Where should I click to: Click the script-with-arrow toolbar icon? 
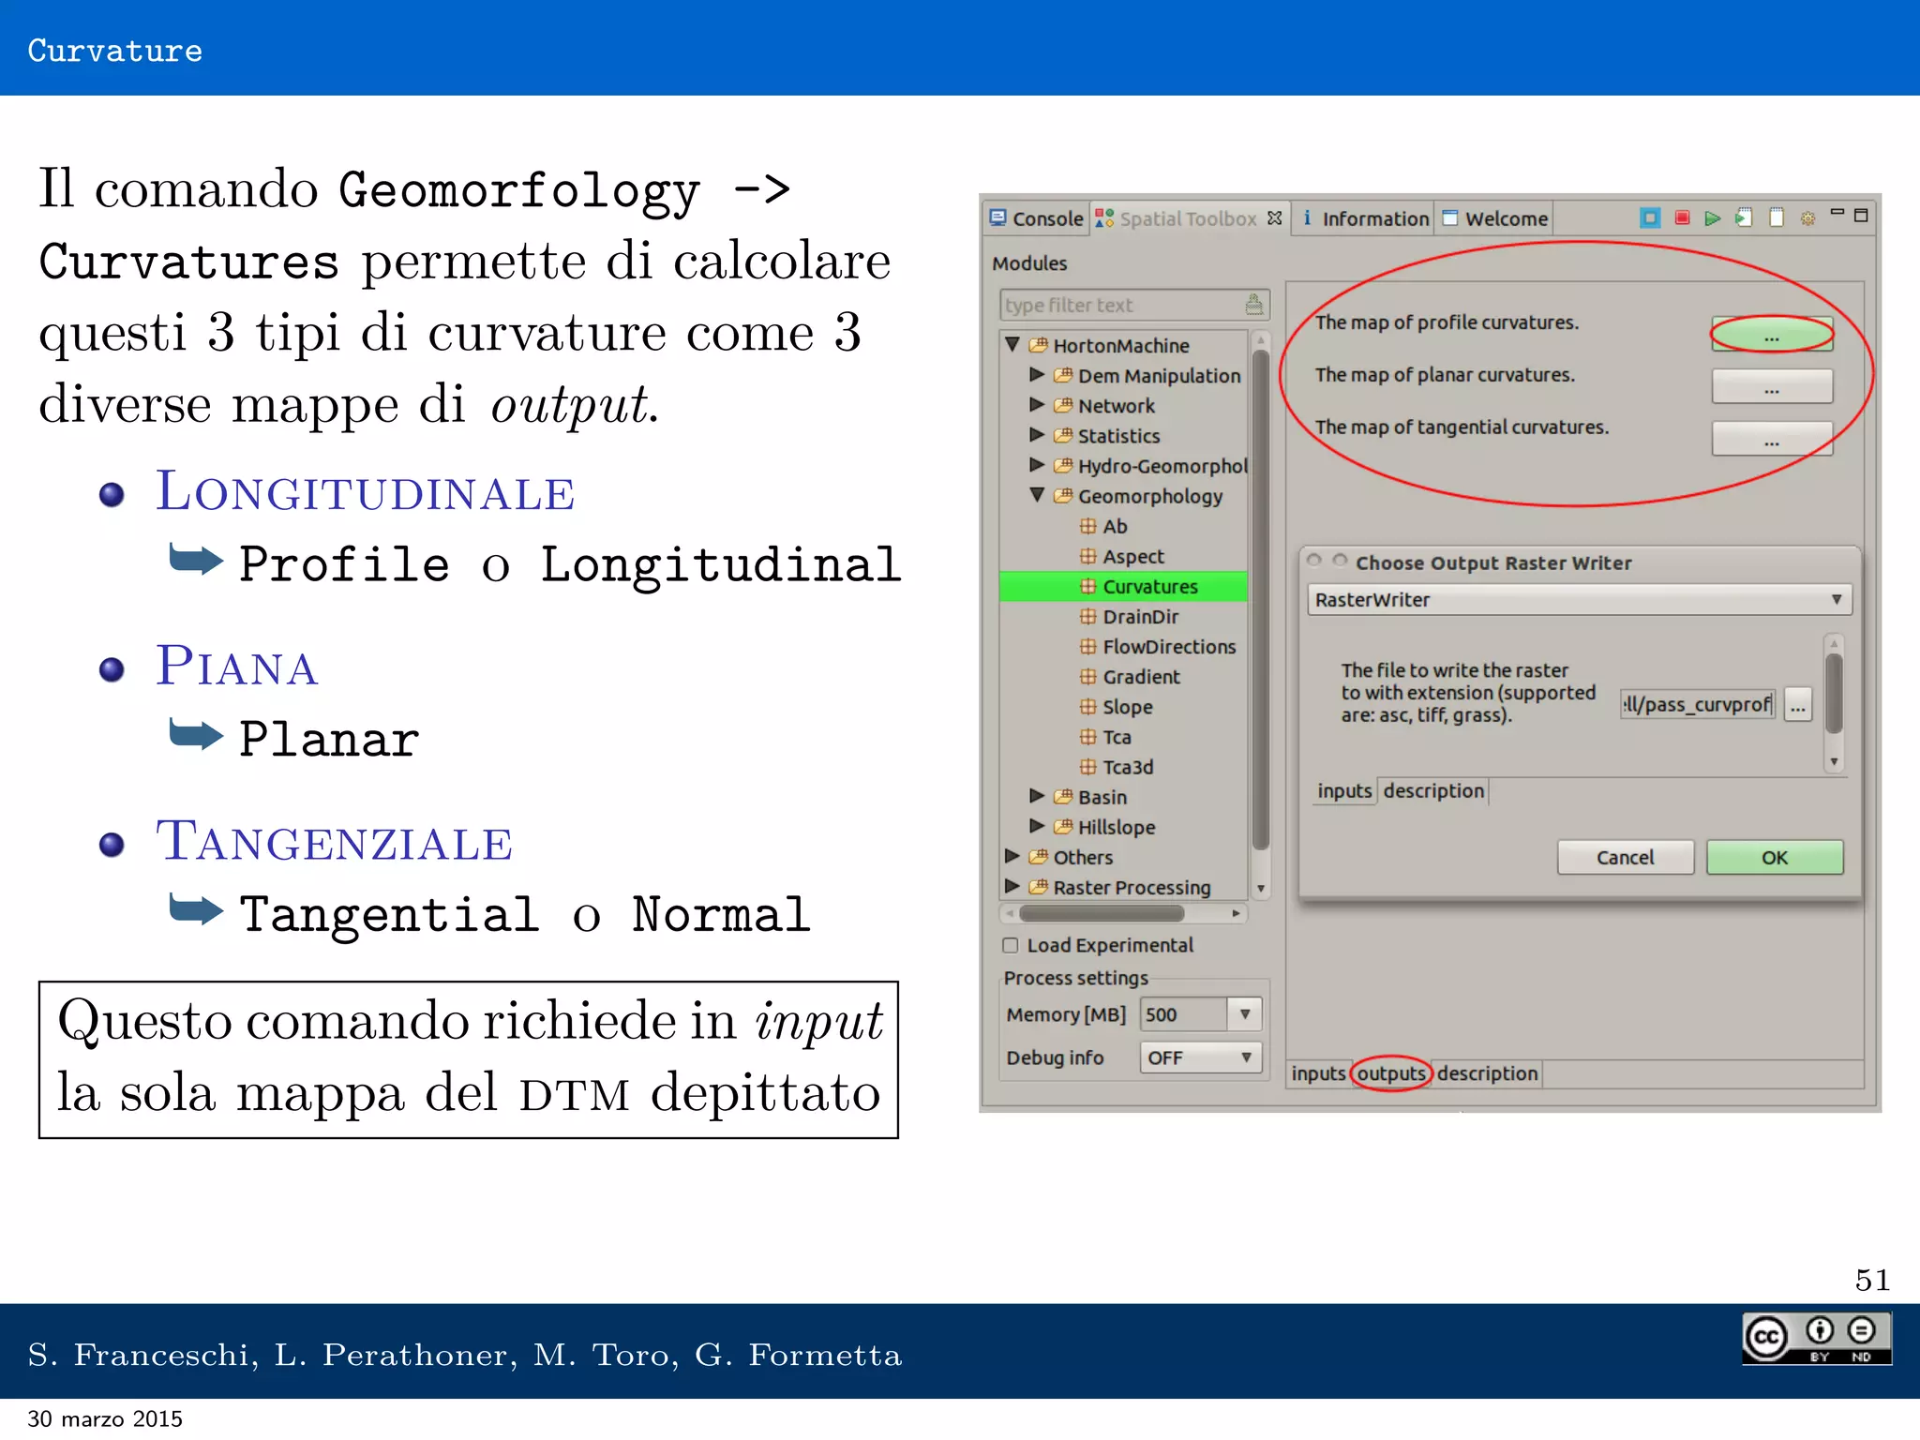tap(1744, 217)
